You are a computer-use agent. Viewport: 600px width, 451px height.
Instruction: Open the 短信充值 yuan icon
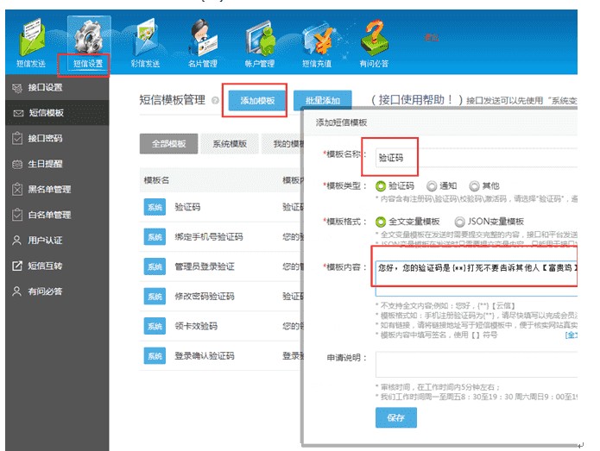[x=317, y=38]
